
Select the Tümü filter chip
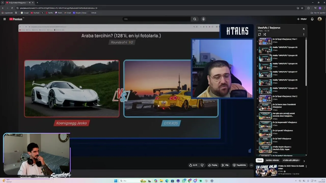click(x=260, y=160)
